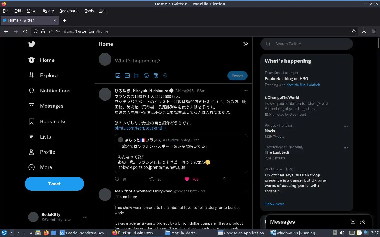Open Oracle VM VirtualBox taskbar entry
This screenshot has width=380, height=237.
pos(84,233)
